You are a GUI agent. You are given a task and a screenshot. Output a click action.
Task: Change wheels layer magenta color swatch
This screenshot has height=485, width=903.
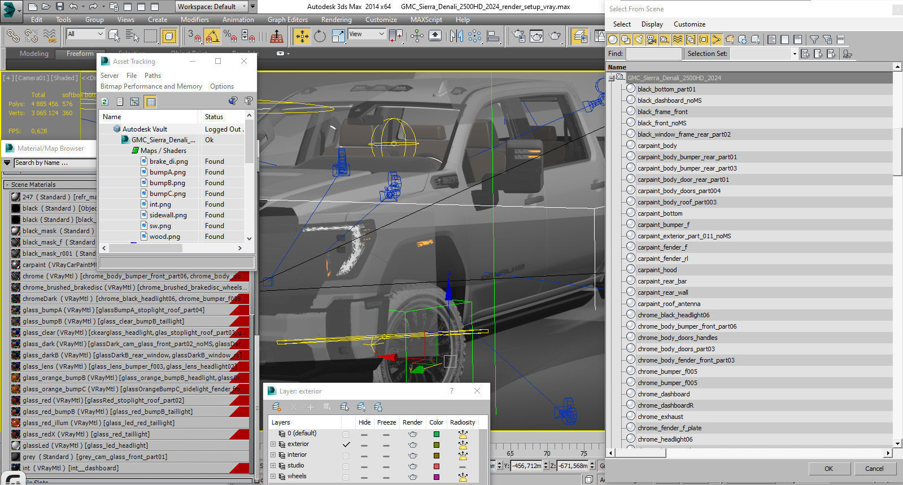(x=436, y=477)
